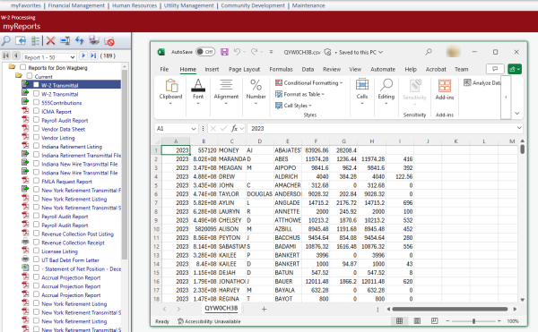
Task: Switch to the Formulas ribbon tab
Action: [x=281, y=69]
